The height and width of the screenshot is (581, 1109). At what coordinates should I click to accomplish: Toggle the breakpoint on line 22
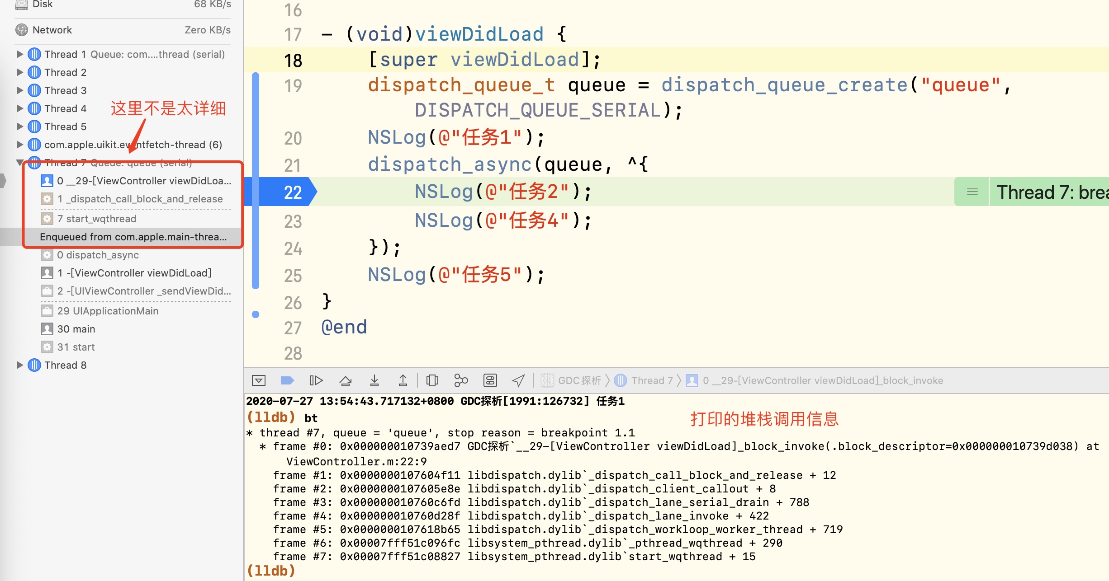[289, 192]
